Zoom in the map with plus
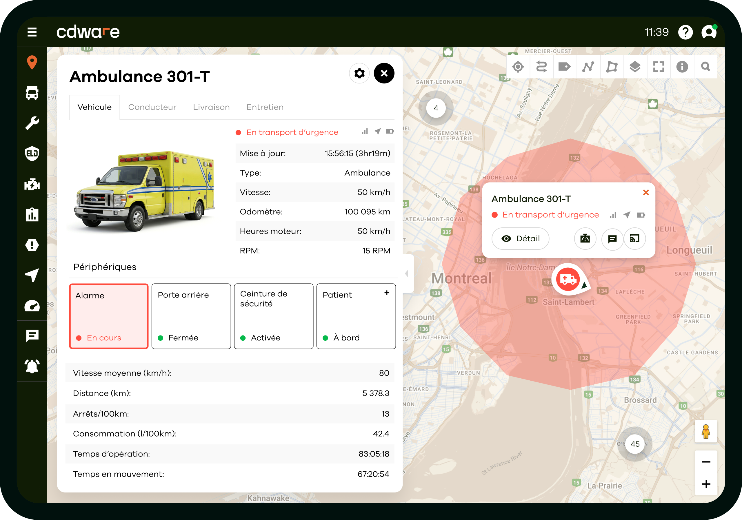The width and height of the screenshot is (742, 520). (706, 484)
